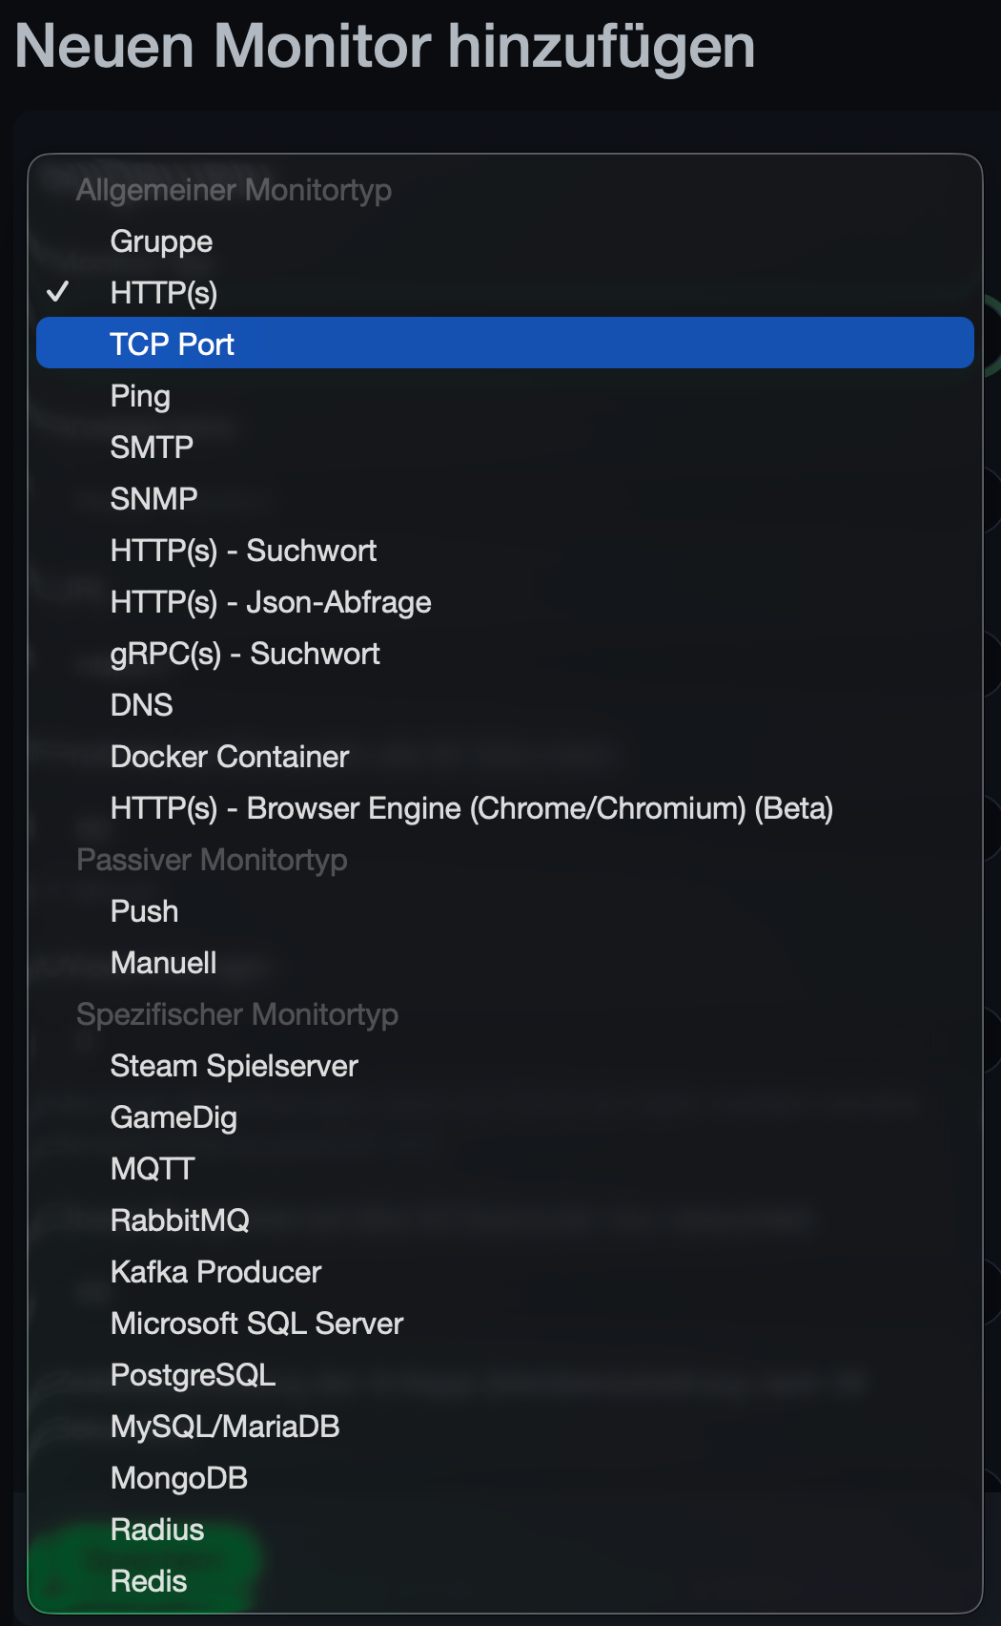Image resolution: width=1001 pixels, height=1626 pixels.
Task: Select the SNMP option
Action: (x=153, y=499)
